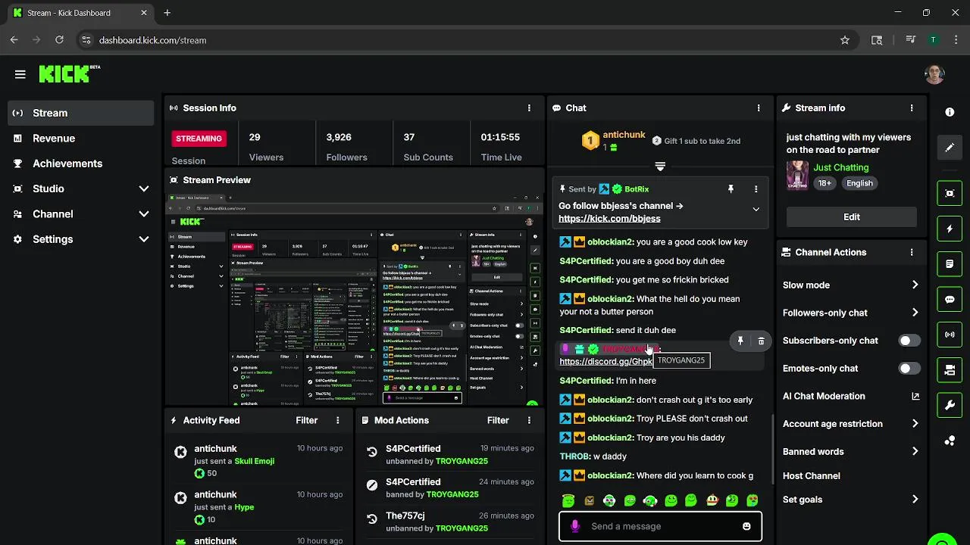
Task: Toggle mod actions document icon in right rail
Action: (950, 264)
